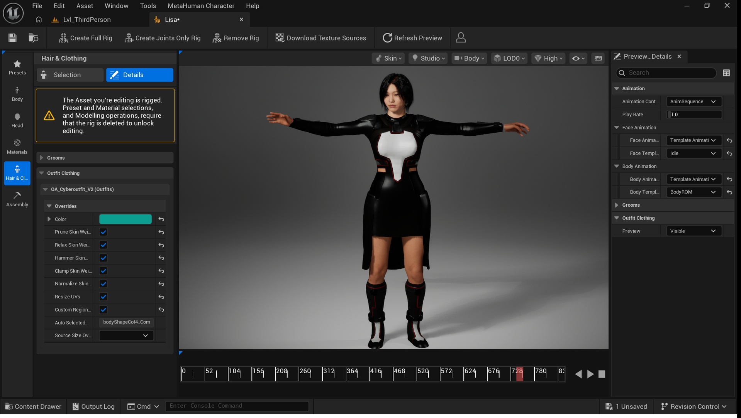The image size is (741, 418).
Task: Click browse to asset icon in toolbar
Action: tap(34, 38)
